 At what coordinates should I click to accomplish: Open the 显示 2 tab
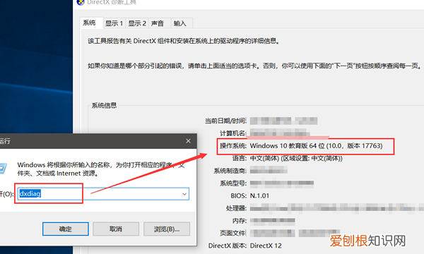137,23
